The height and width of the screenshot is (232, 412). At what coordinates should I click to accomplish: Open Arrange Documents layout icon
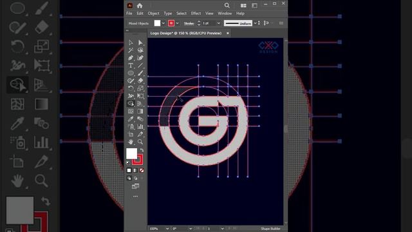[243, 6]
